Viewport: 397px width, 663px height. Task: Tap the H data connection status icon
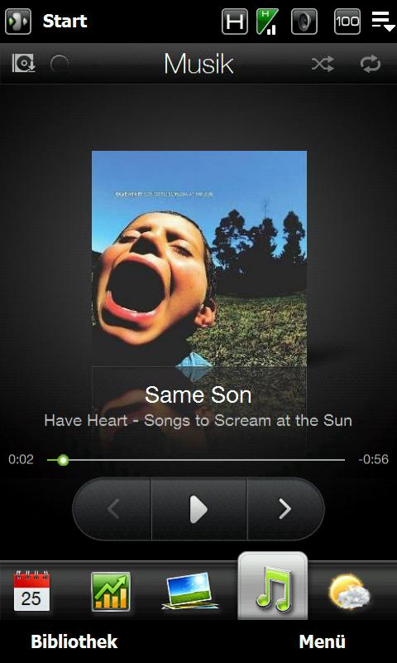tap(235, 22)
